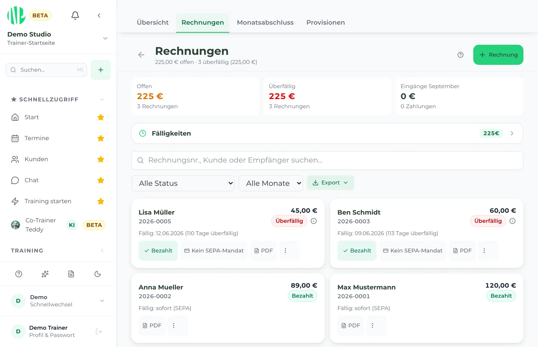The height and width of the screenshot is (347, 538).
Task: Switch to the Provisionen tab
Action: pos(325,23)
